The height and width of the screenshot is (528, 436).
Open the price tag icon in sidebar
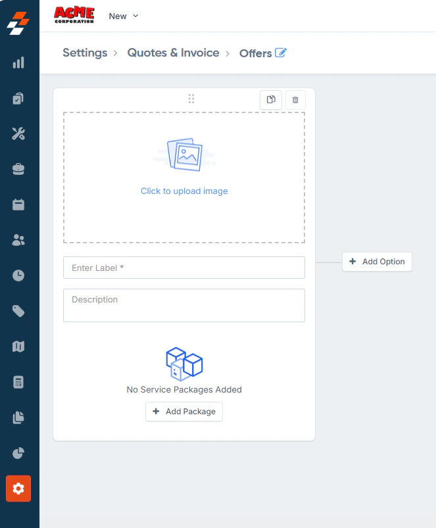18,311
